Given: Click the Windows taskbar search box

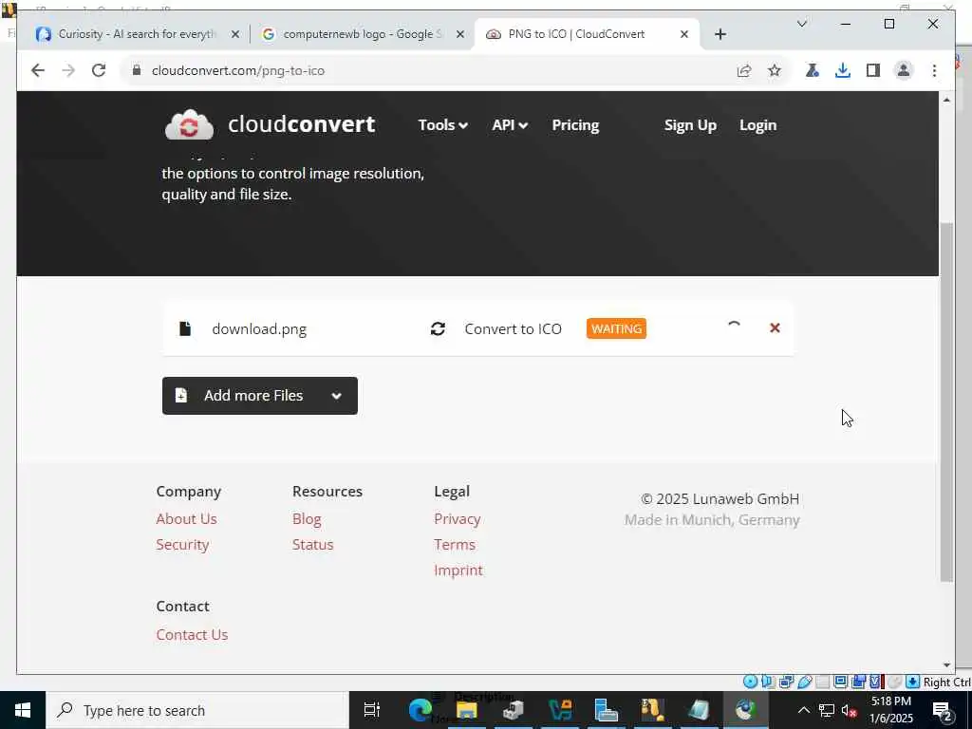Looking at the screenshot, I should click(197, 710).
